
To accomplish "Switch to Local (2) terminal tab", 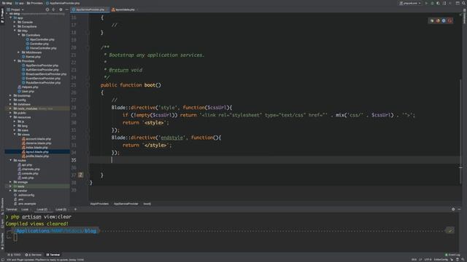I will [42, 210].
